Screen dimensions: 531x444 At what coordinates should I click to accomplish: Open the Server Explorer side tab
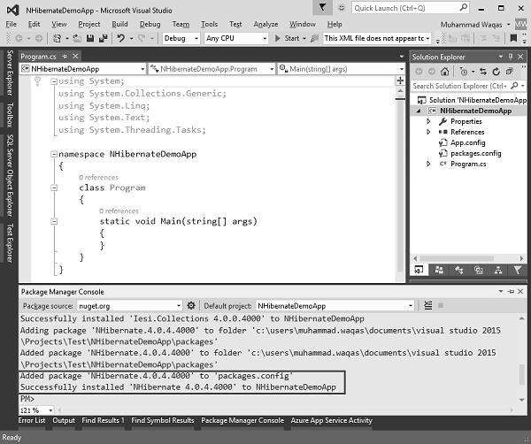(x=10, y=73)
